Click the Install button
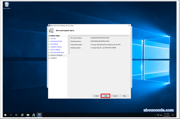The image size is (180, 119). point(105,96)
